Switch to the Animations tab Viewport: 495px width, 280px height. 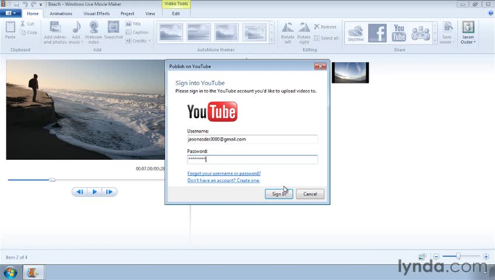61,13
